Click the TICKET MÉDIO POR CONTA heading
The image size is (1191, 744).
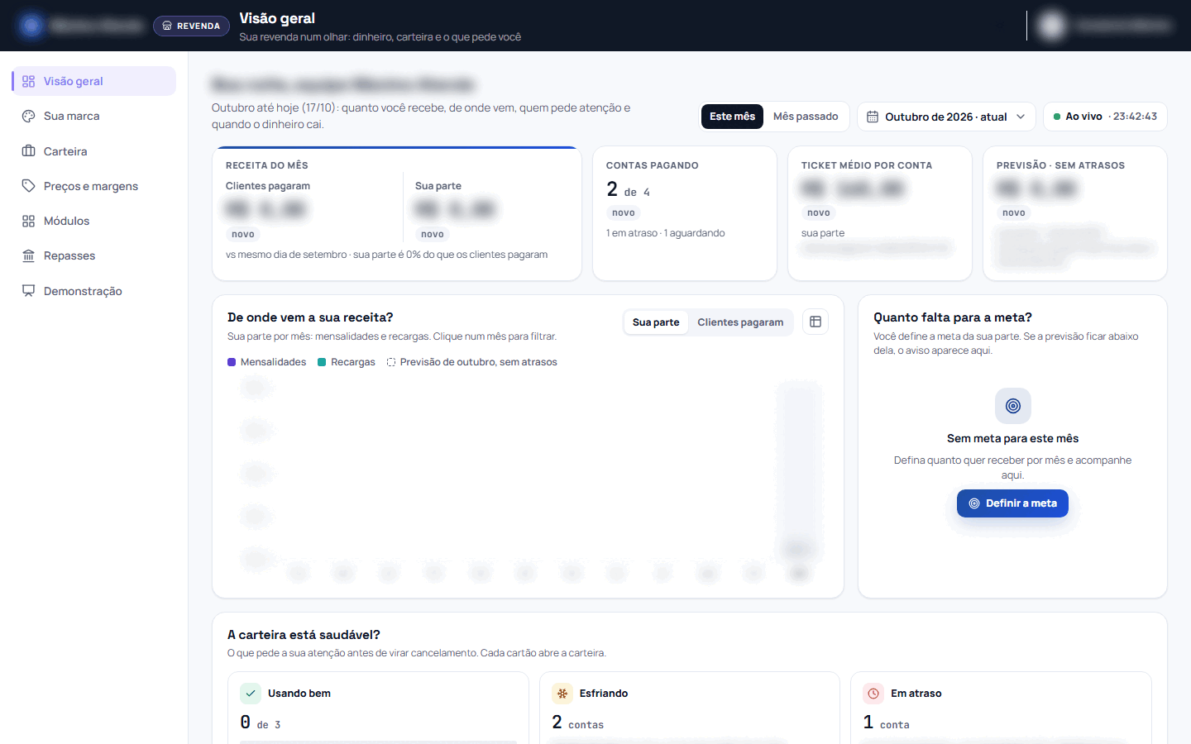click(x=867, y=165)
